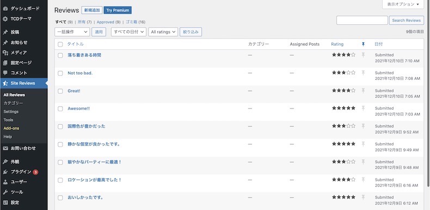
Task: Click the コメント speech bubble icon
Action: point(5,73)
